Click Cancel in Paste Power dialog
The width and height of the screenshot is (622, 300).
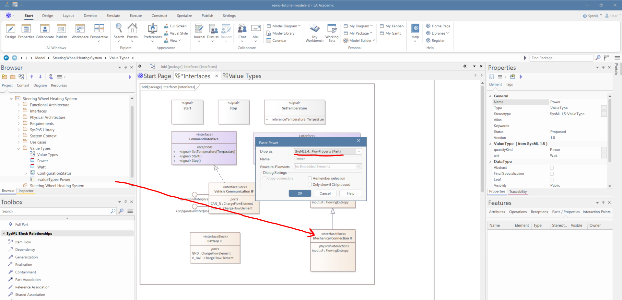tap(325, 193)
